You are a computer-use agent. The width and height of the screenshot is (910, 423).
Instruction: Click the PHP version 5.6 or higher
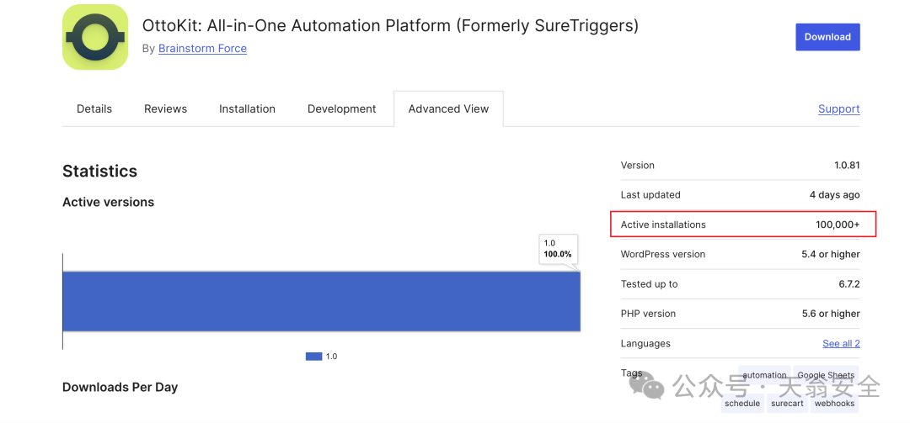[x=831, y=314]
